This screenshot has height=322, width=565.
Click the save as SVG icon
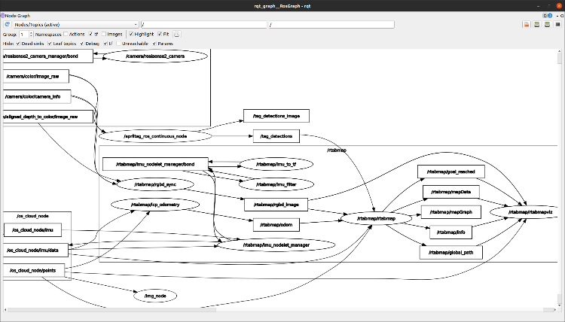pyautogui.click(x=546, y=24)
